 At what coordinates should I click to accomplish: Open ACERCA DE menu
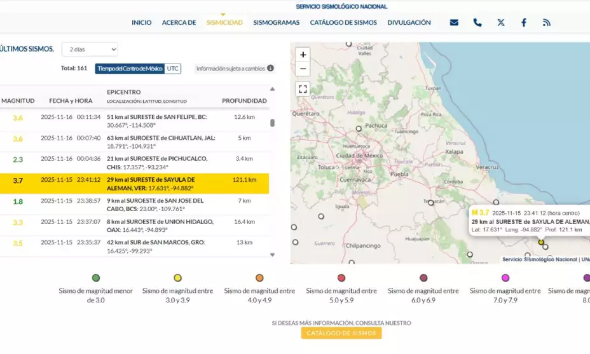tap(179, 23)
